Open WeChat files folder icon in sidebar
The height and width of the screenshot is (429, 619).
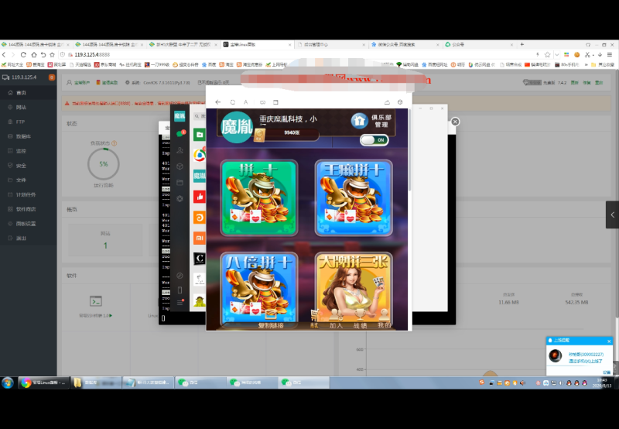tap(180, 183)
